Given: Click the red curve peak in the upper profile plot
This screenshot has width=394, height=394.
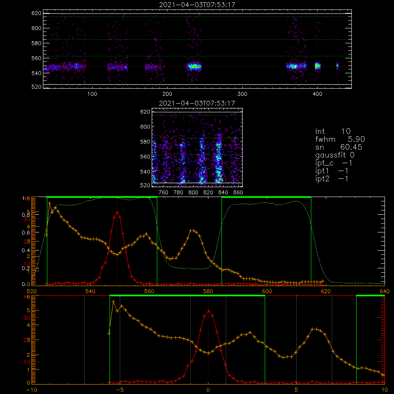Looking at the screenshot, I should point(117,213).
